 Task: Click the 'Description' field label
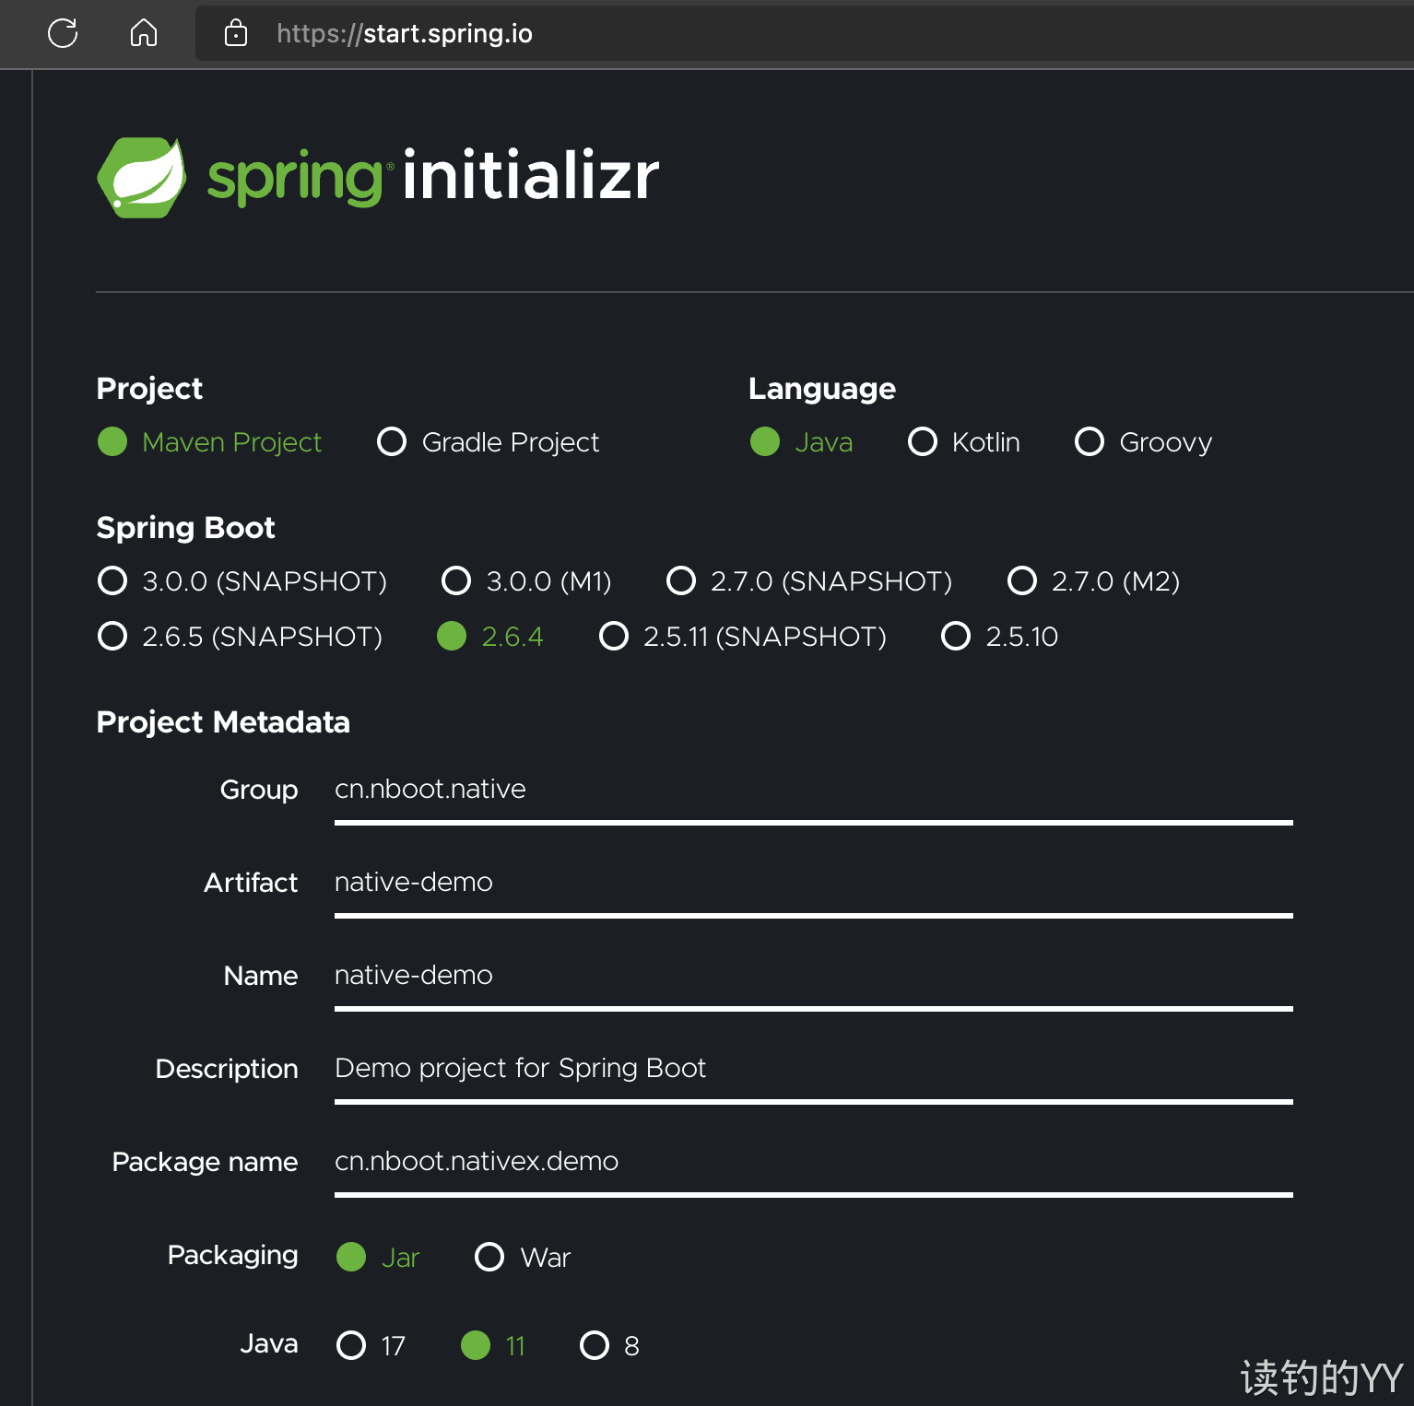[x=227, y=1069]
